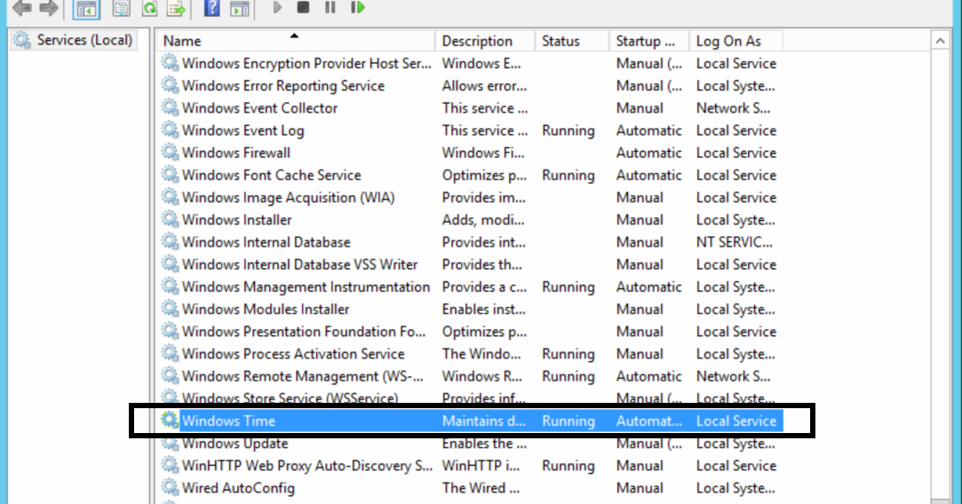
Task: Click gear icon beside Windows Firewall
Action: point(170,152)
